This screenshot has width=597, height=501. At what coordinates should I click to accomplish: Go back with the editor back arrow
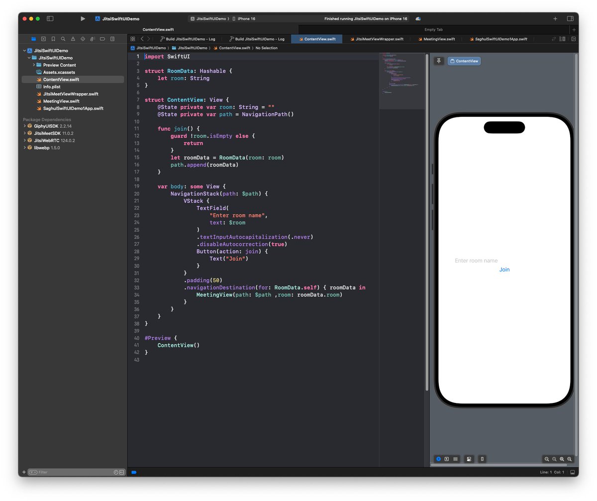(142, 39)
